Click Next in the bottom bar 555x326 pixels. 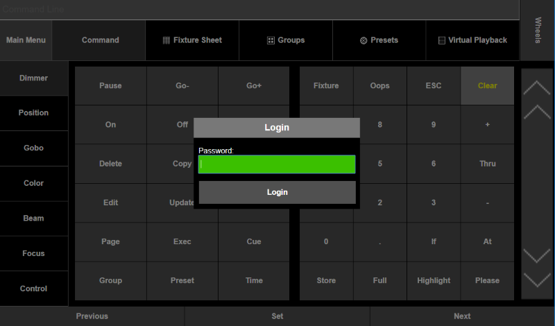tap(462, 316)
